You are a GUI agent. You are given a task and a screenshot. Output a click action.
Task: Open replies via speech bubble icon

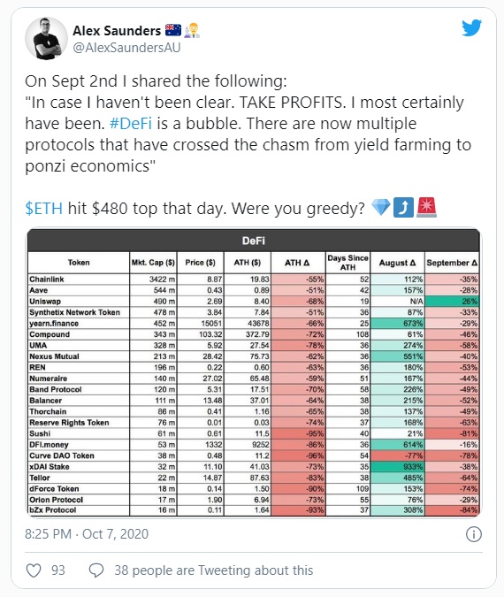tap(95, 570)
